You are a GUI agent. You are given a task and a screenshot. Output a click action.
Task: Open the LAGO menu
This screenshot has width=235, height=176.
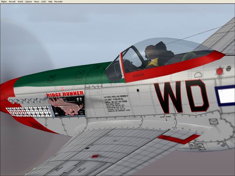coord(43,2)
